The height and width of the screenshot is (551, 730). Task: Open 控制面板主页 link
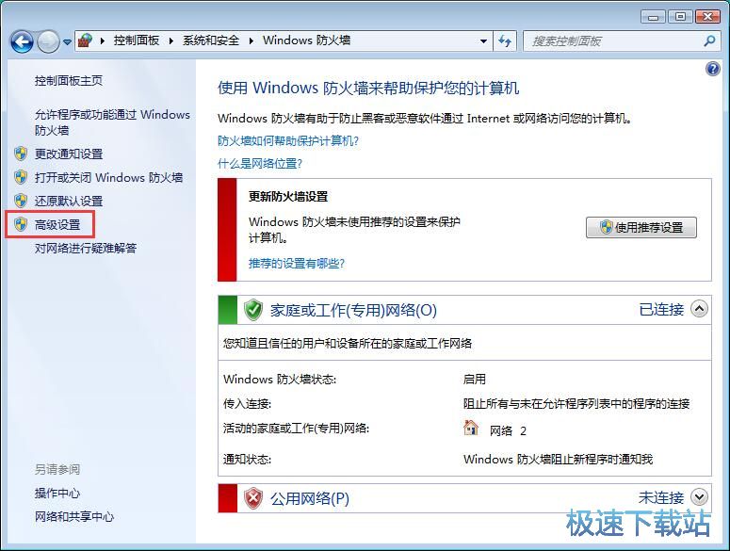(x=69, y=81)
